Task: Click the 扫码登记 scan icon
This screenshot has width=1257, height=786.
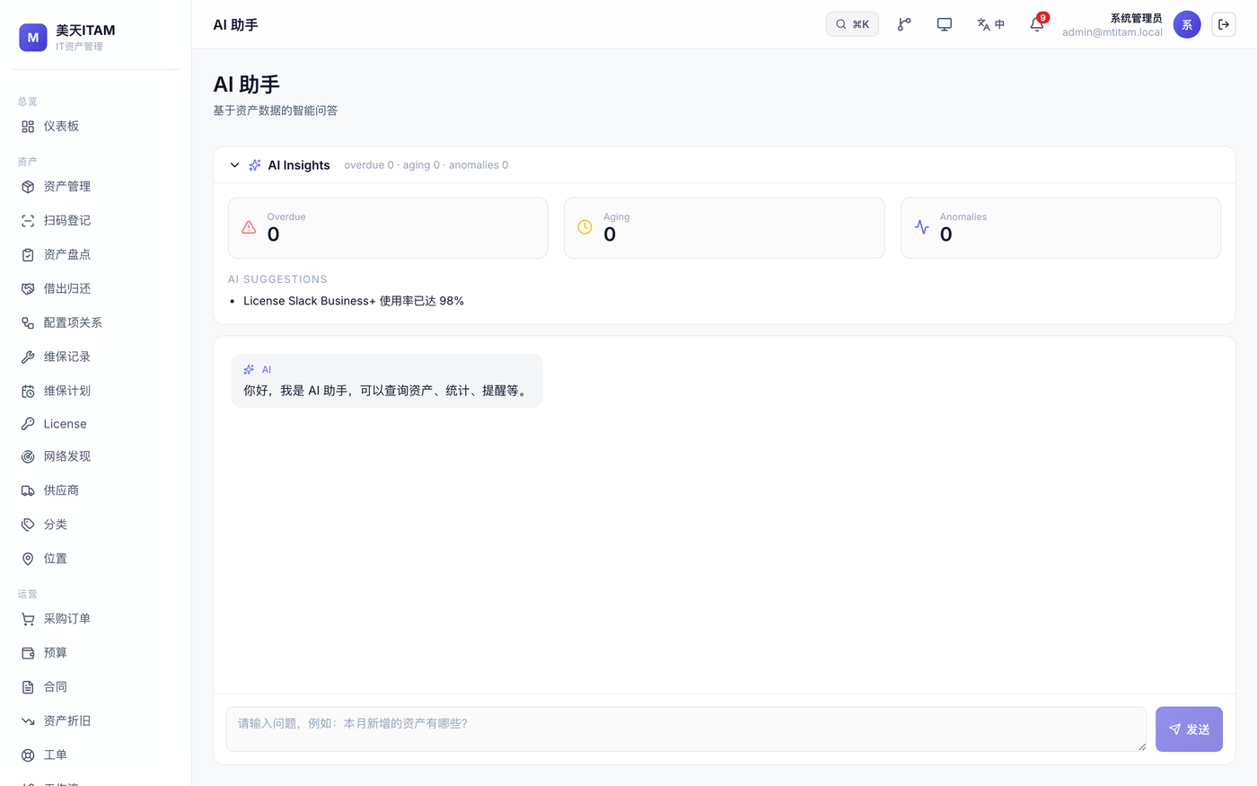Action: pos(28,221)
